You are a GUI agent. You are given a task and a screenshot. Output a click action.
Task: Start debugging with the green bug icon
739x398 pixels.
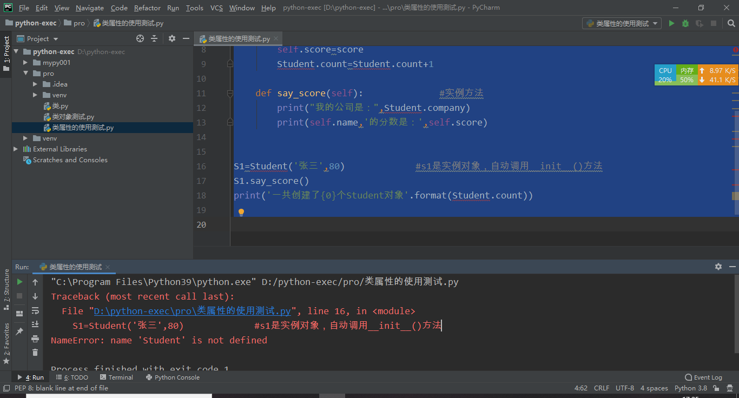(685, 23)
